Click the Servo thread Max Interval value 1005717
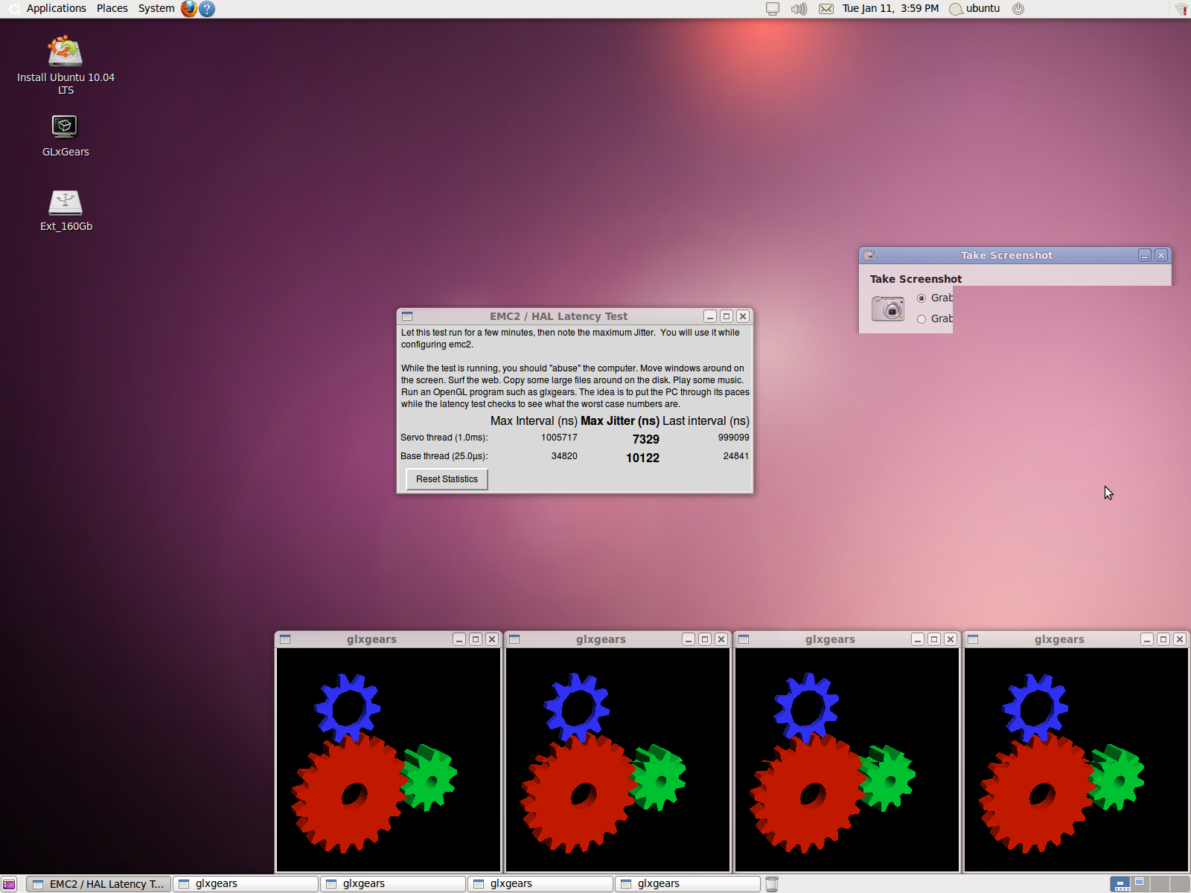The image size is (1191, 893). tap(559, 438)
